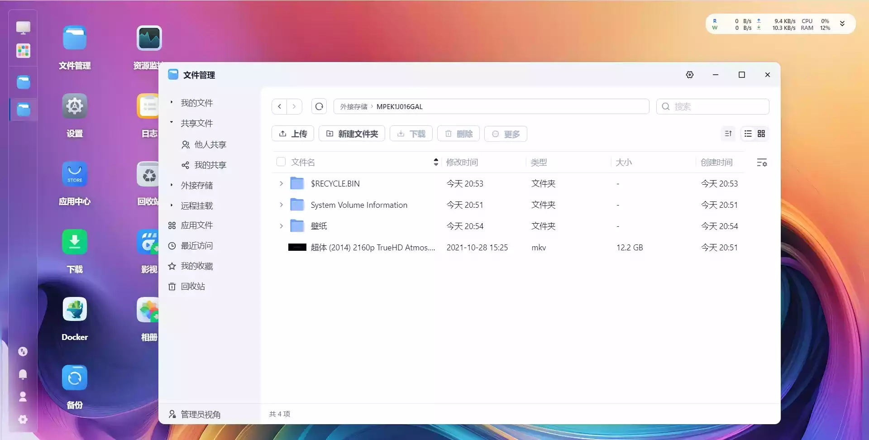The image size is (869, 440).
Task: Sort by the 大小 column header
Action: (x=624, y=162)
